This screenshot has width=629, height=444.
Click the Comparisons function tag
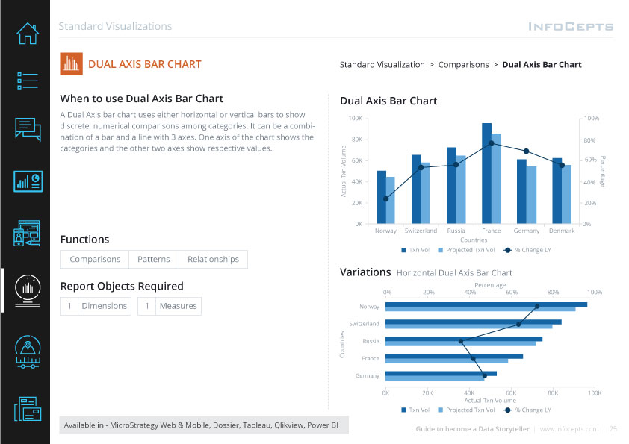click(95, 260)
